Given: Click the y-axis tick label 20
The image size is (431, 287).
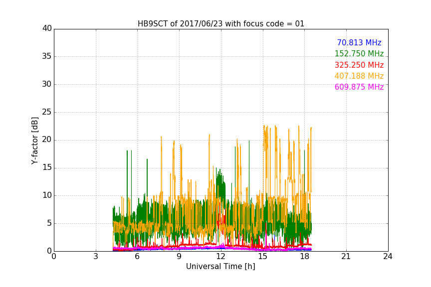Looking at the screenshot, I should [x=47, y=140].
